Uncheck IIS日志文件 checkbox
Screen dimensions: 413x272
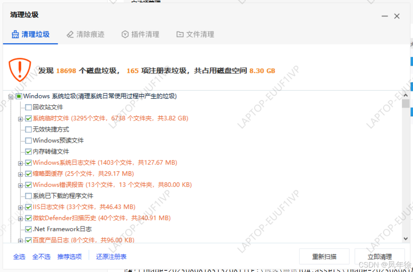[x=29, y=207]
